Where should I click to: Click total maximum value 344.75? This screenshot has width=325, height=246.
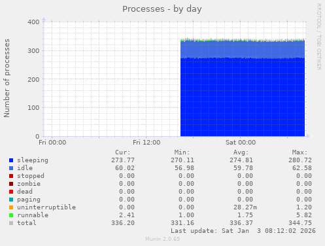tap(300, 223)
